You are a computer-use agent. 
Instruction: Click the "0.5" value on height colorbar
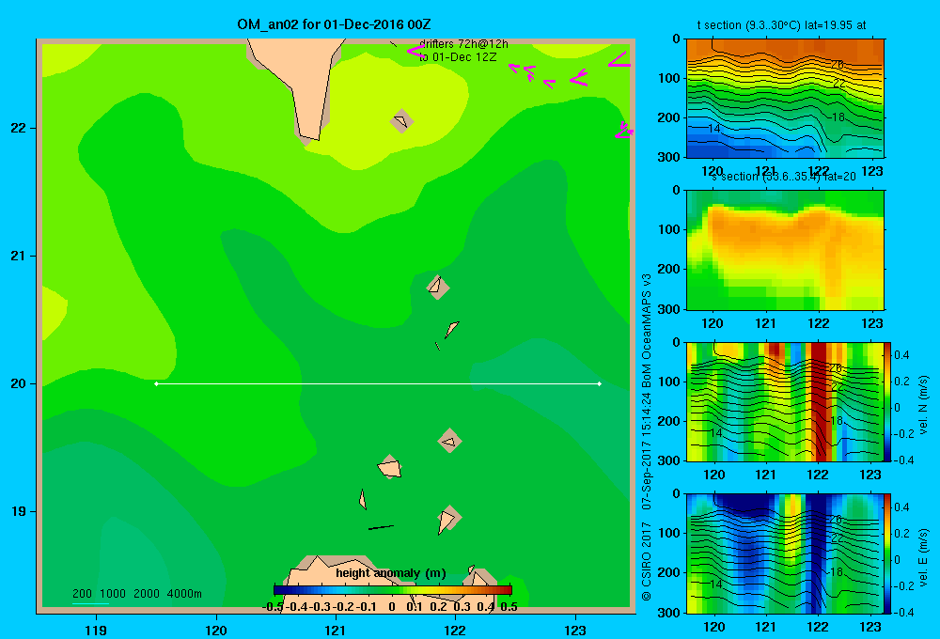click(509, 607)
